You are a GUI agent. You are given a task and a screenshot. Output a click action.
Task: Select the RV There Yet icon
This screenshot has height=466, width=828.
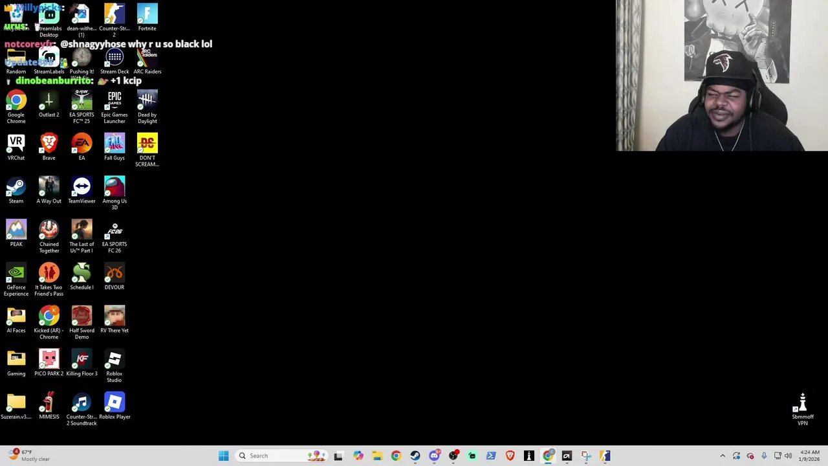click(114, 320)
